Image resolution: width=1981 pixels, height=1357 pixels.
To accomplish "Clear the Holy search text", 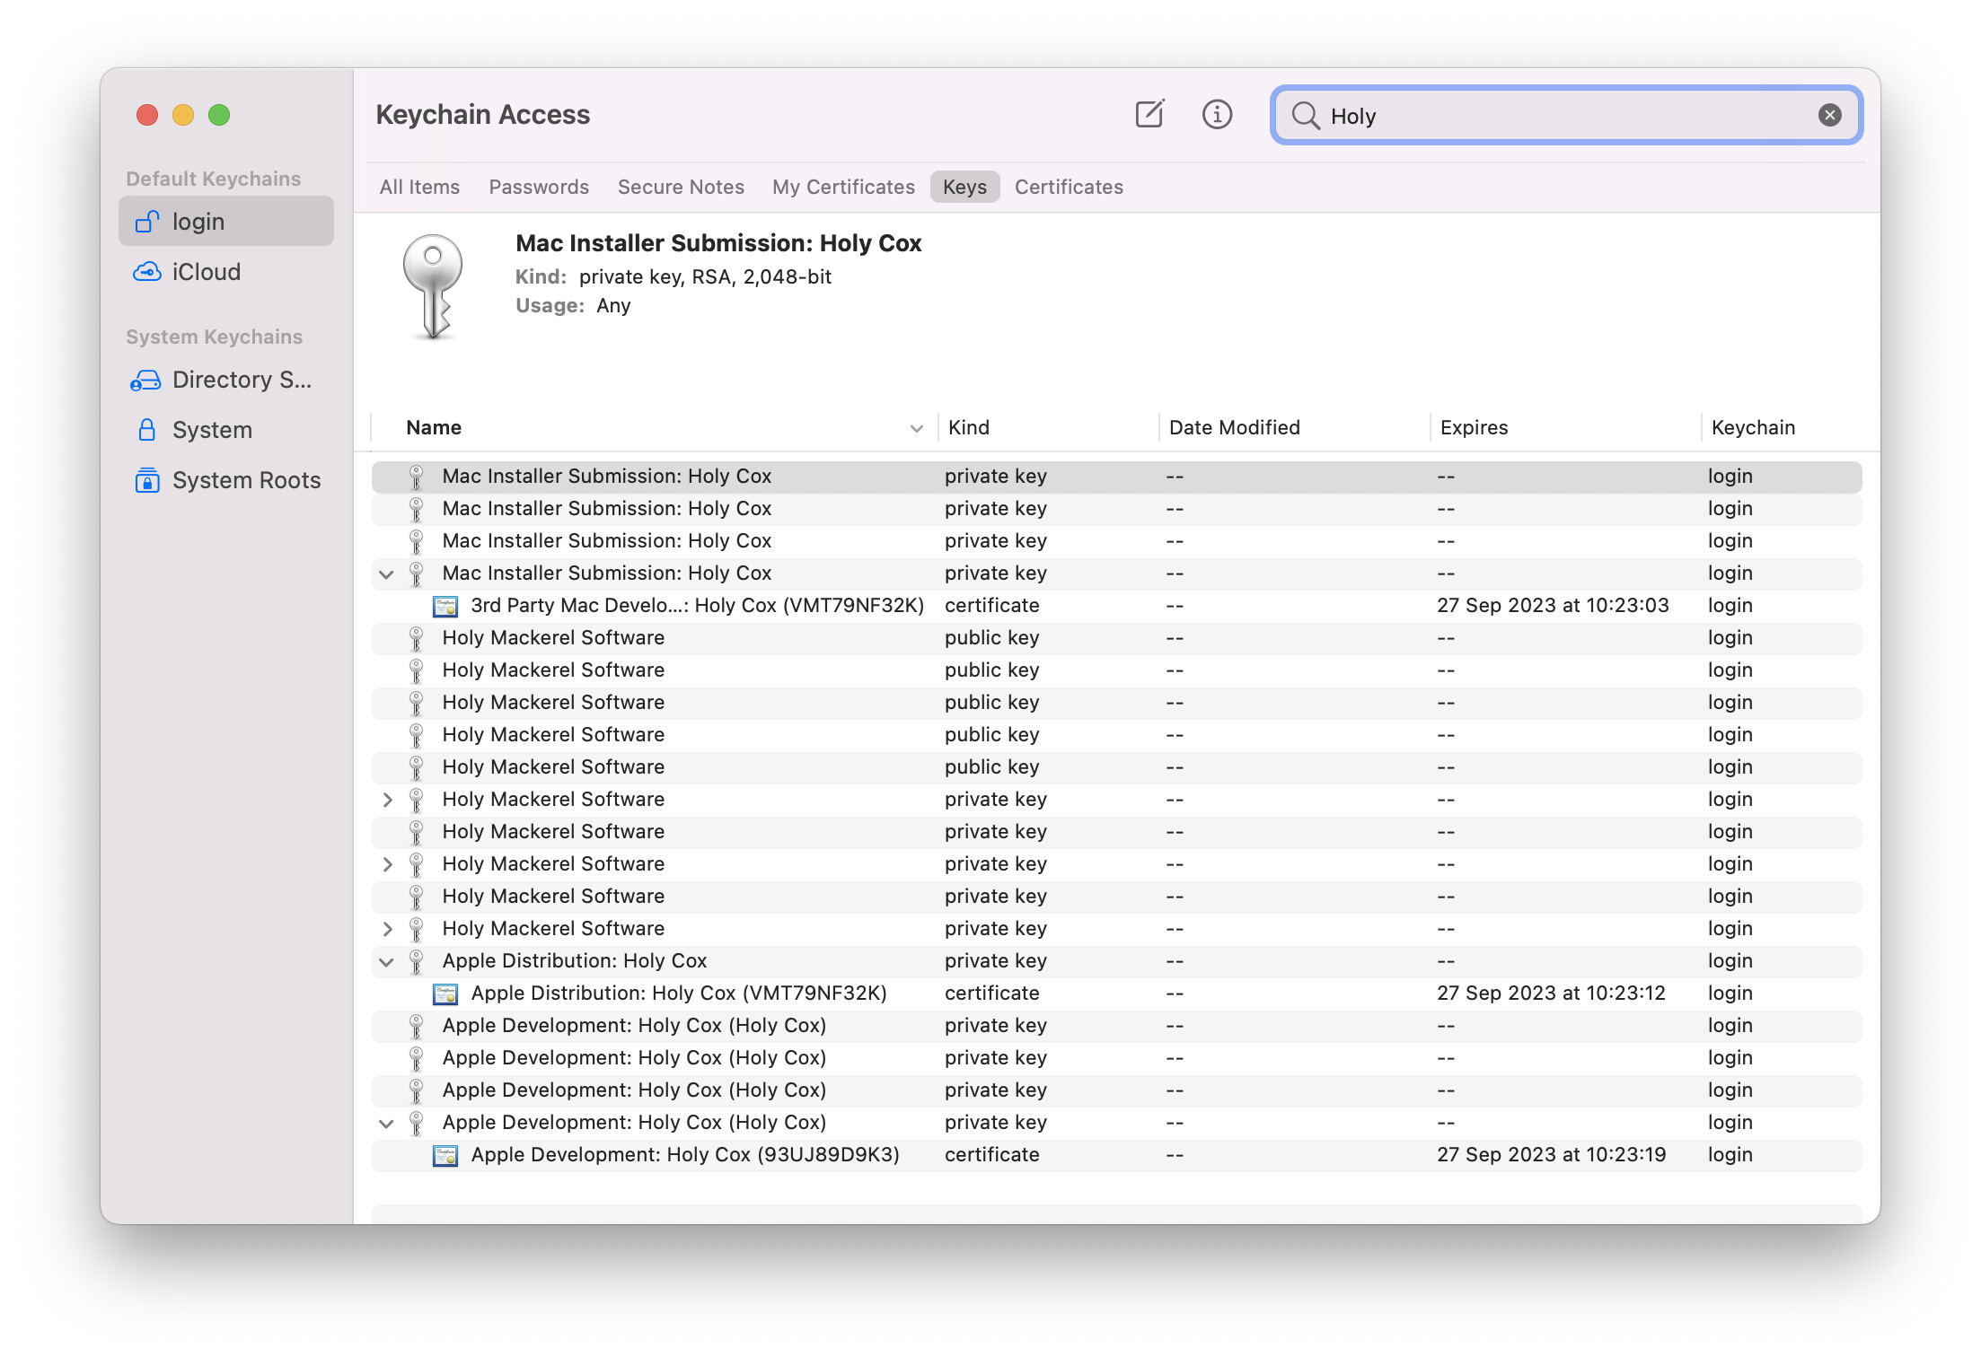I will (1829, 115).
